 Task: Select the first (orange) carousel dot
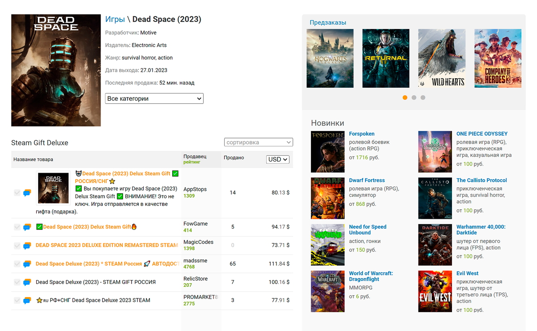click(x=405, y=98)
